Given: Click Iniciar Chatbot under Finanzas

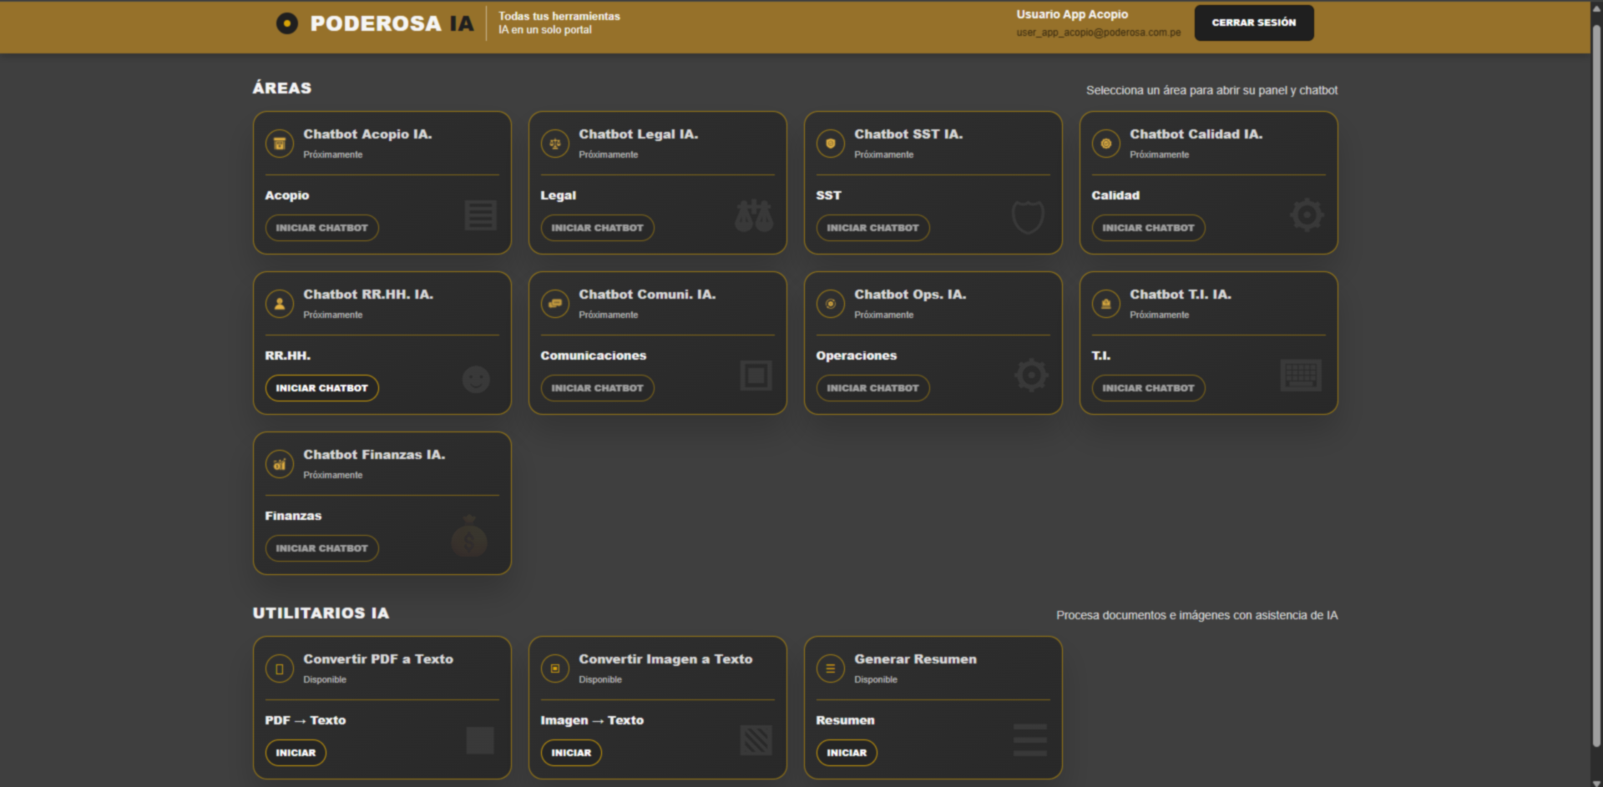Looking at the screenshot, I should point(322,548).
